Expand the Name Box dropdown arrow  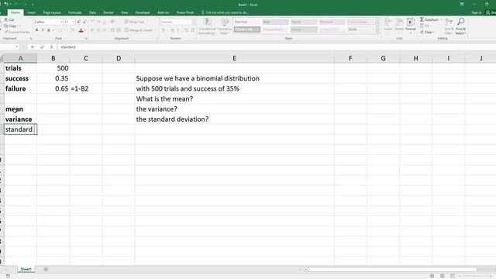click(16, 46)
